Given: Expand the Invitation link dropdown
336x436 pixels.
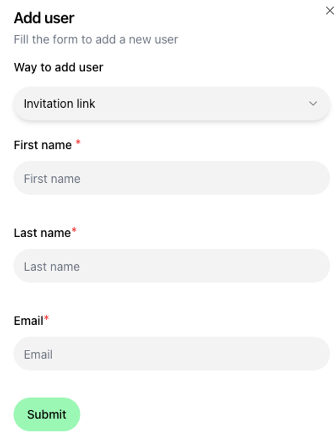Looking at the screenshot, I should (x=172, y=103).
